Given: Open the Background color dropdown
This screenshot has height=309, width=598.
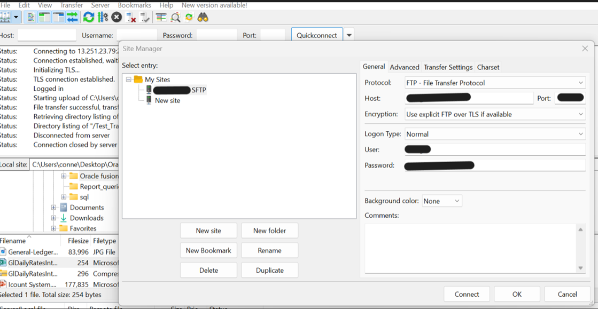Looking at the screenshot, I should pyautogui.click(x=442, y=201).
